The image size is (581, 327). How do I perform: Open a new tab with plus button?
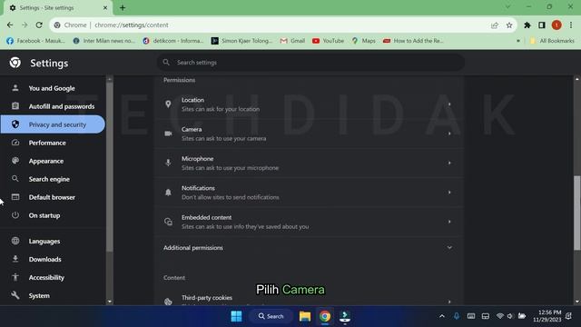(x=123, y=7)
